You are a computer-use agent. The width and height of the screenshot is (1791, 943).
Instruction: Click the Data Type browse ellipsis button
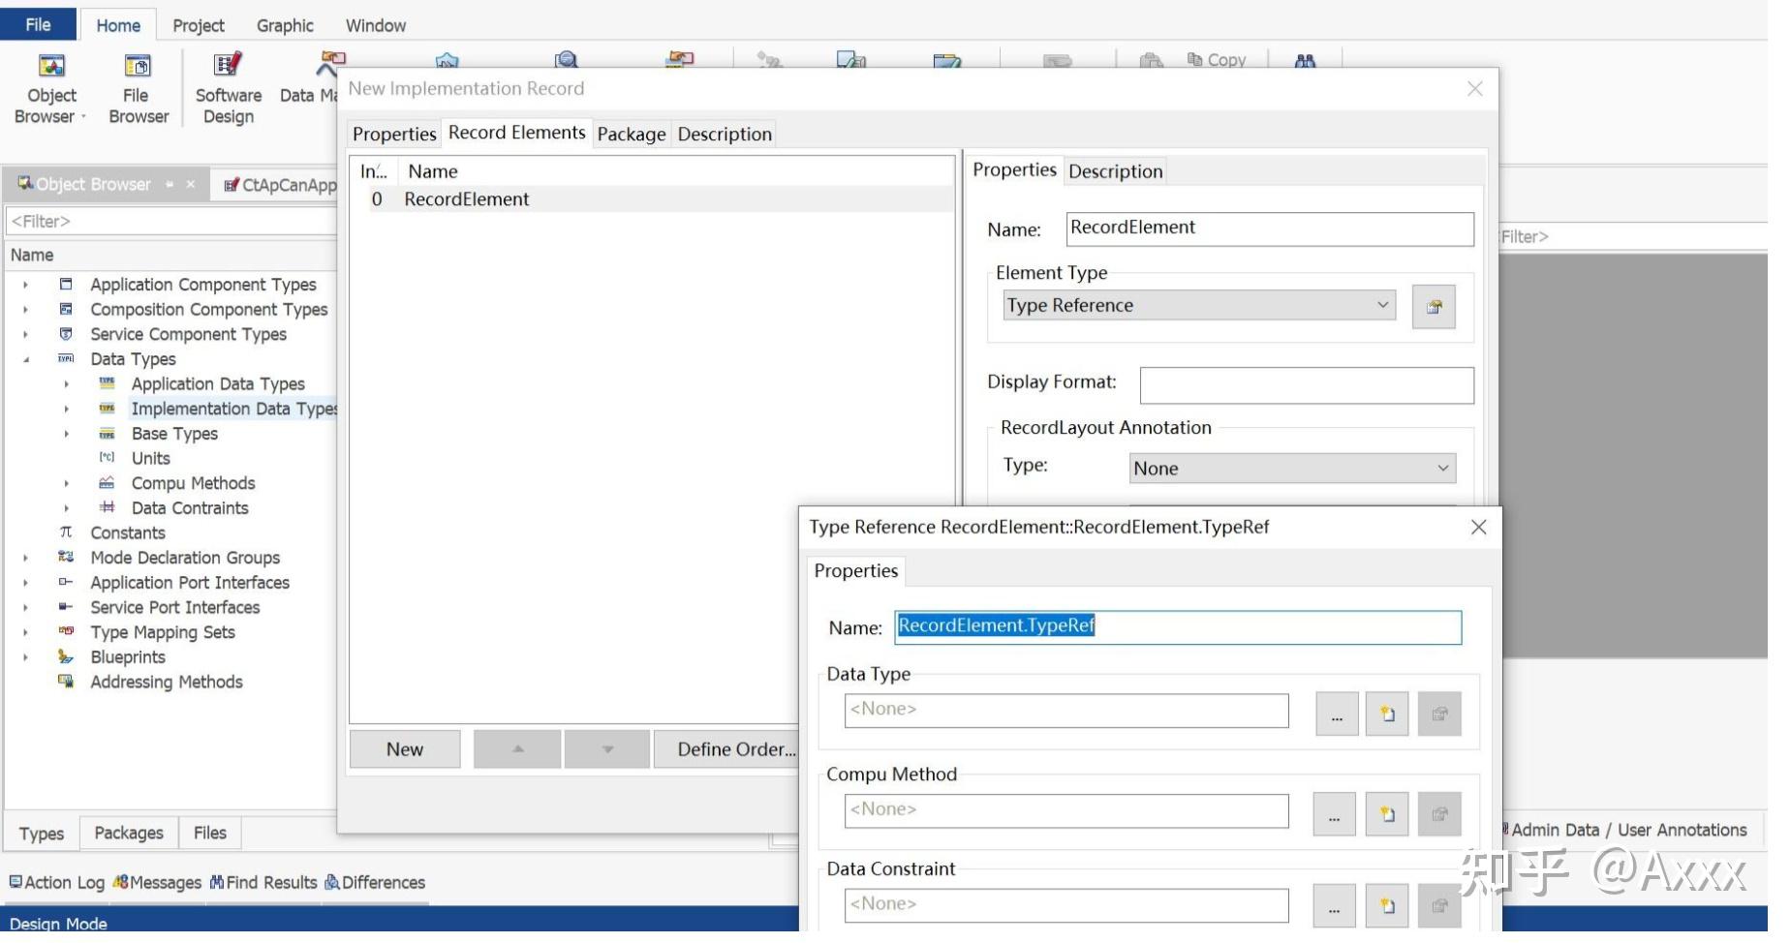tap(1336, 715)
